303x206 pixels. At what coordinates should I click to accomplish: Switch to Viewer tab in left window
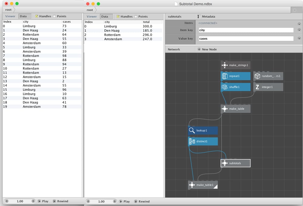10,16
